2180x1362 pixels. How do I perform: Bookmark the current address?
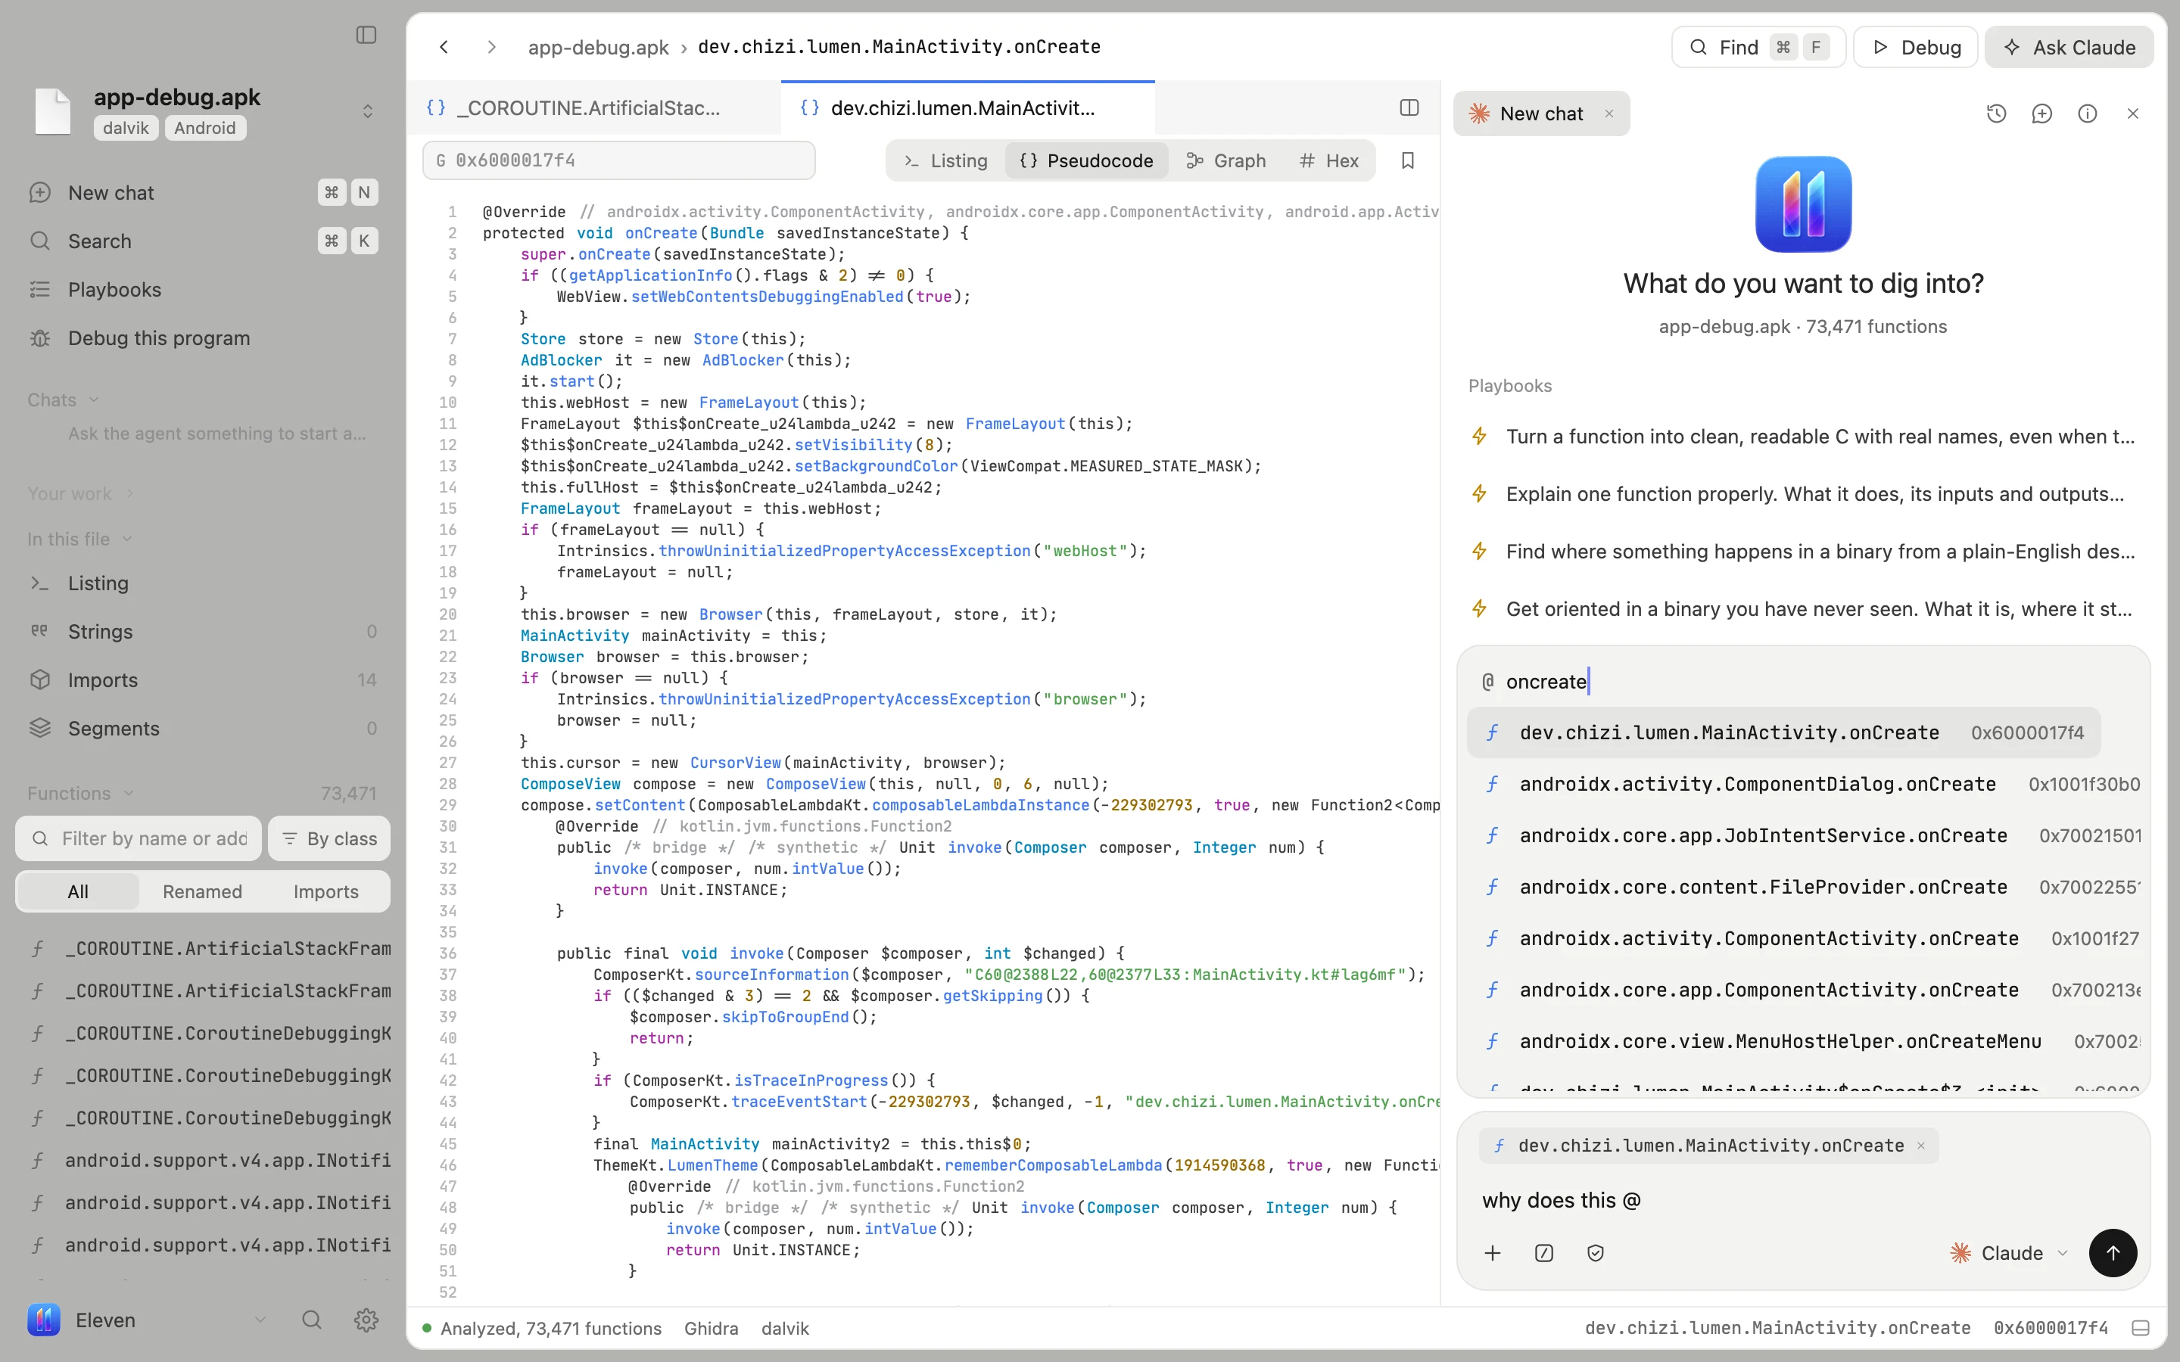point(1408,160)
